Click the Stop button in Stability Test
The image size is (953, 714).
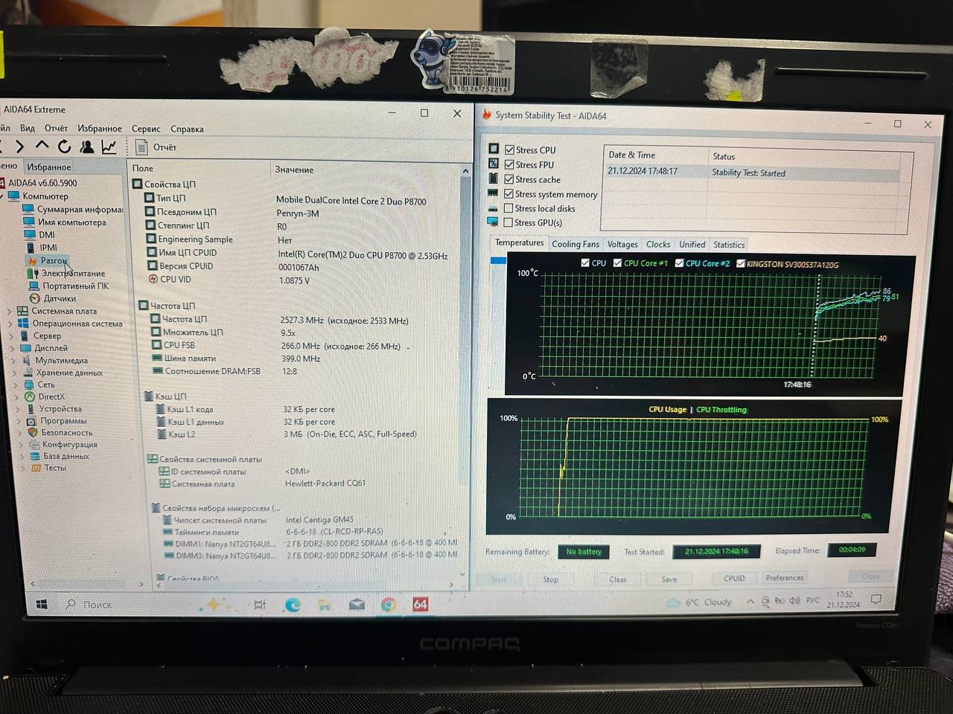click(550, 579)
